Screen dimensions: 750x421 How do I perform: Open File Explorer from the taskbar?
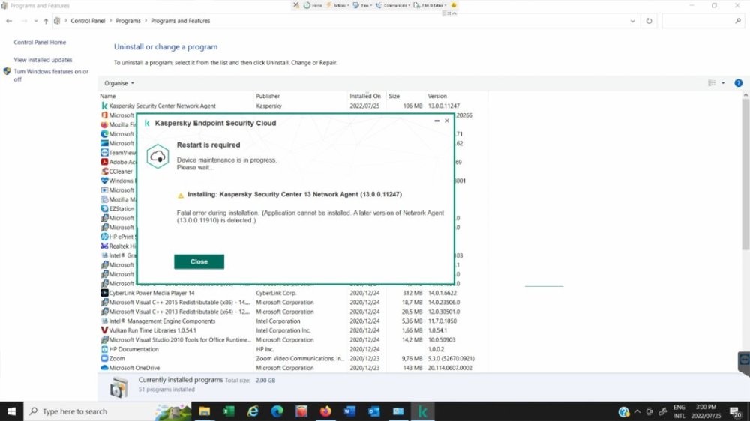(204, 411)
